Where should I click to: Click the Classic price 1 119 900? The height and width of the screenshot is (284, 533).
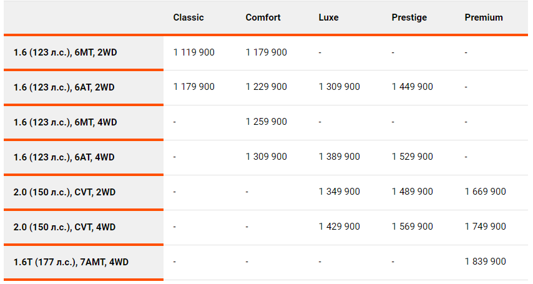coord(193,52)
